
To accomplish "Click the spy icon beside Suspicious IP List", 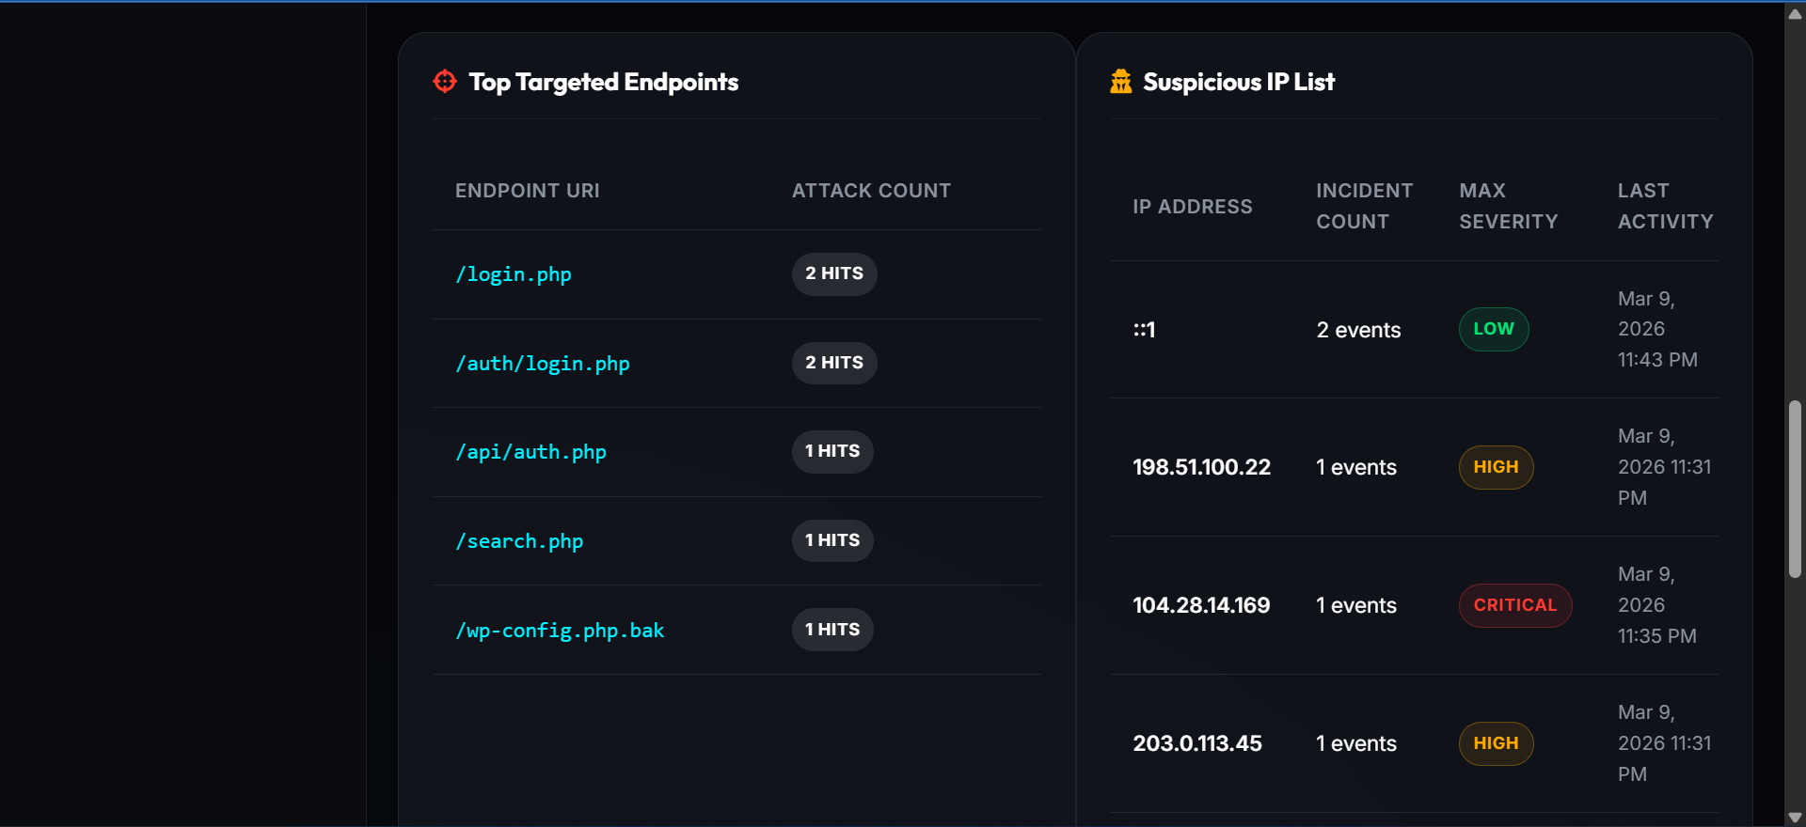I will [x=1121, y=82].
